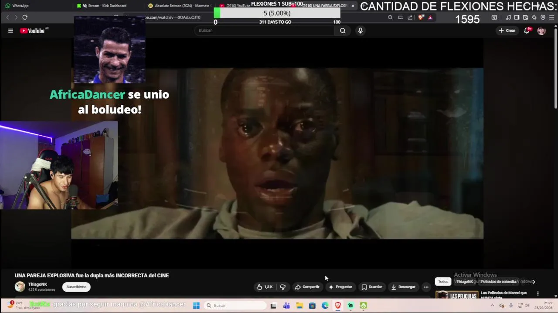
Task: Switch to Stream - Kick Dashboard tab
Action: coord(107,6)
